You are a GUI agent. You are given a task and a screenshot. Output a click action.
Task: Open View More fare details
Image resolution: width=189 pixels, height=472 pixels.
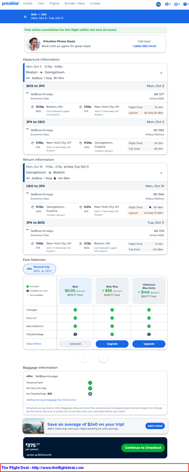[x=34, y=344]
